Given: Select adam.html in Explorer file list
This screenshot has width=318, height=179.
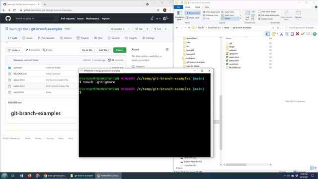Looking at the screenshot, I should (x=234, y=57).
